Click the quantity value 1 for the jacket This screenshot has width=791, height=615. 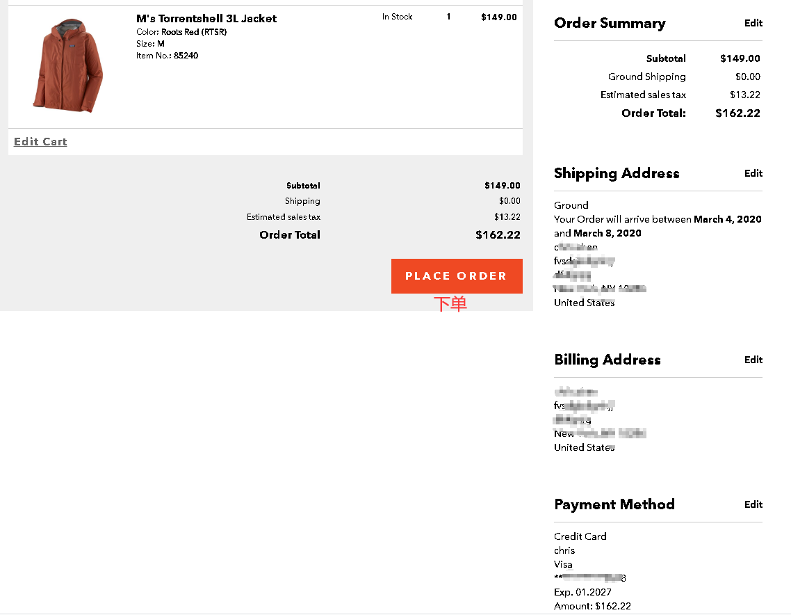pos(448,17)
